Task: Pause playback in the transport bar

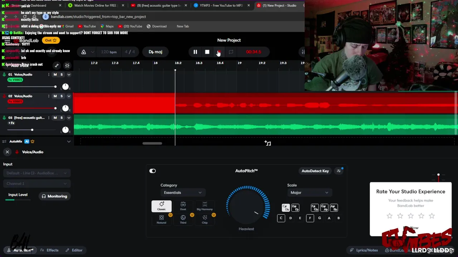Action: tap(195, 52)
